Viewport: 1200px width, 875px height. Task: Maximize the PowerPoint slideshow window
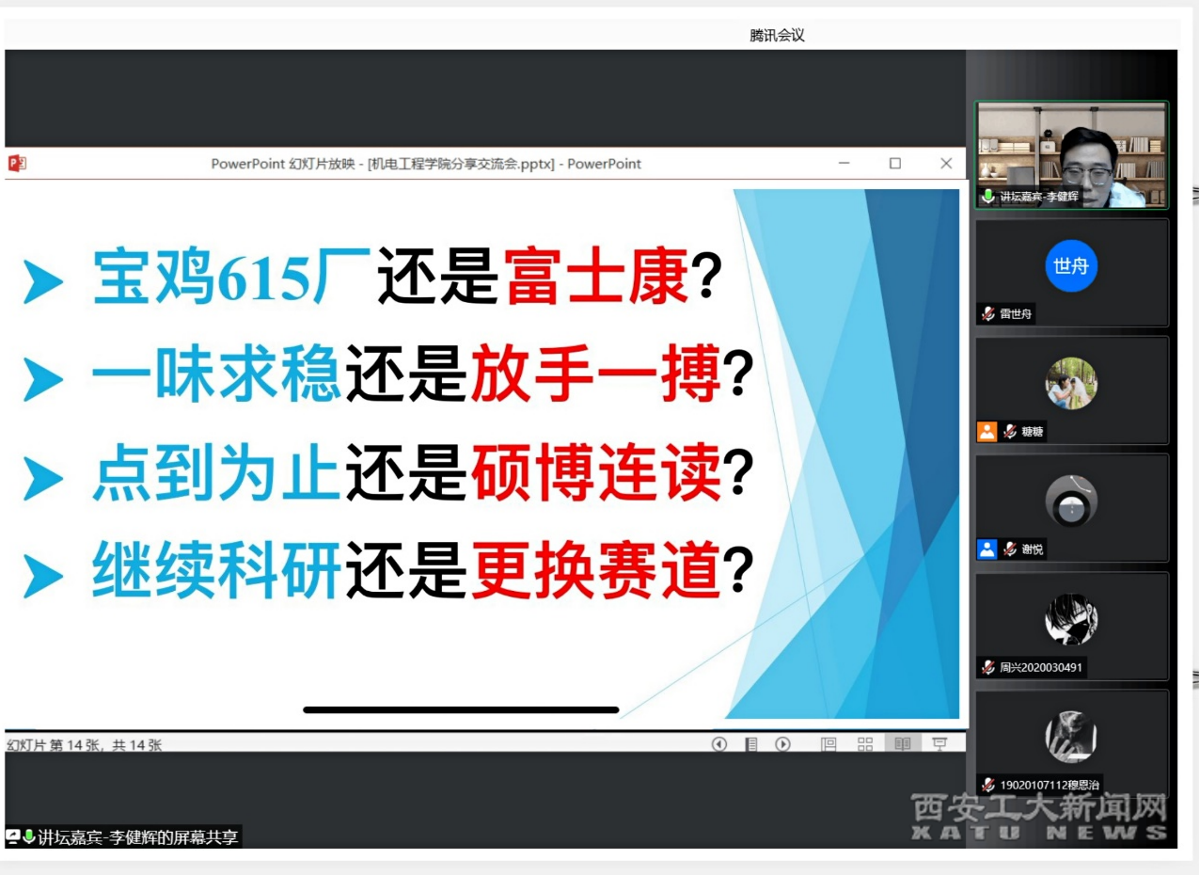[x=894, y=164]
